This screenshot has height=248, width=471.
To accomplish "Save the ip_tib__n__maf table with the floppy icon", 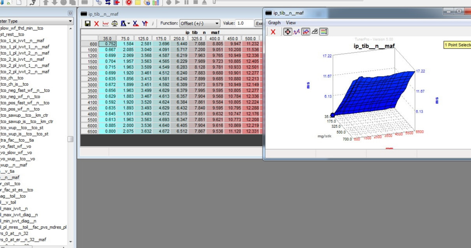I will tap(88, 24).
